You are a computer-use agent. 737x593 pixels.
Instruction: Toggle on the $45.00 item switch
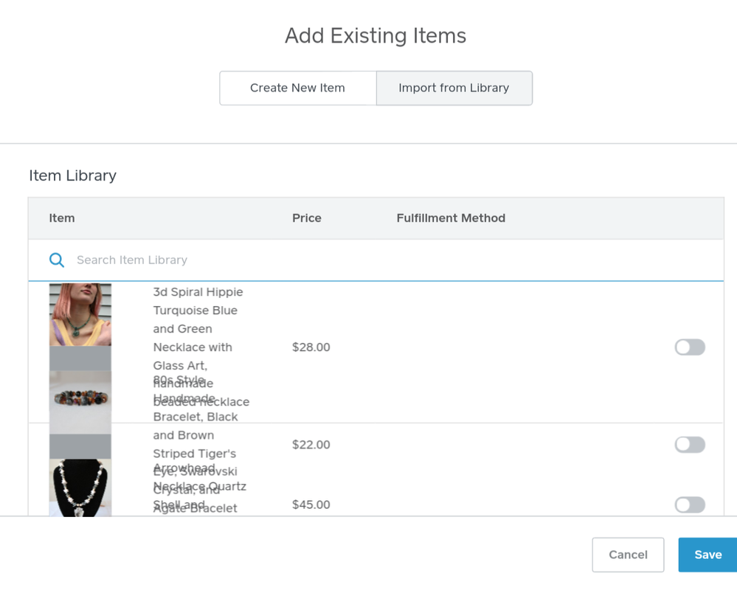pyautogui.click(x=689, y=504)
